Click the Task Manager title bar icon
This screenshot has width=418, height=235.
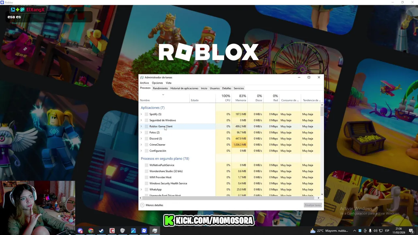142,77
